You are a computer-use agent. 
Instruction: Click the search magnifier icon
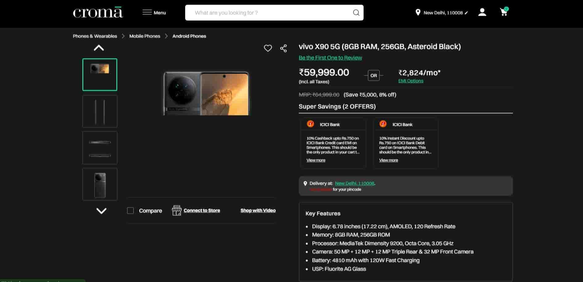pos(356,13)
